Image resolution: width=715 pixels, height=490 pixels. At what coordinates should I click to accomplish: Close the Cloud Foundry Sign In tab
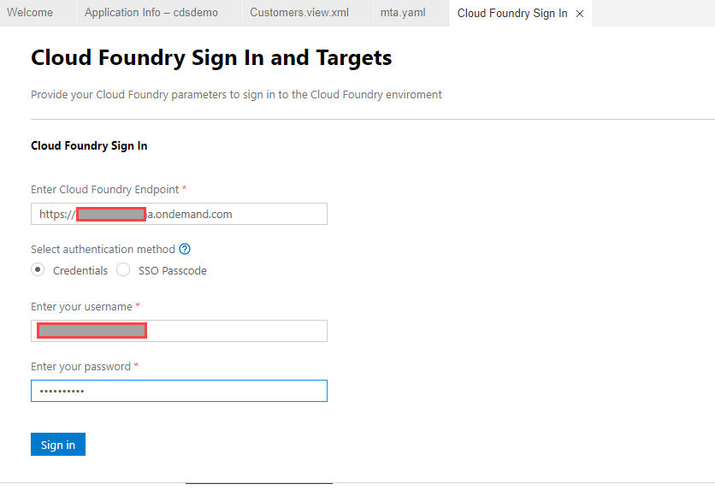coord(580,14)
